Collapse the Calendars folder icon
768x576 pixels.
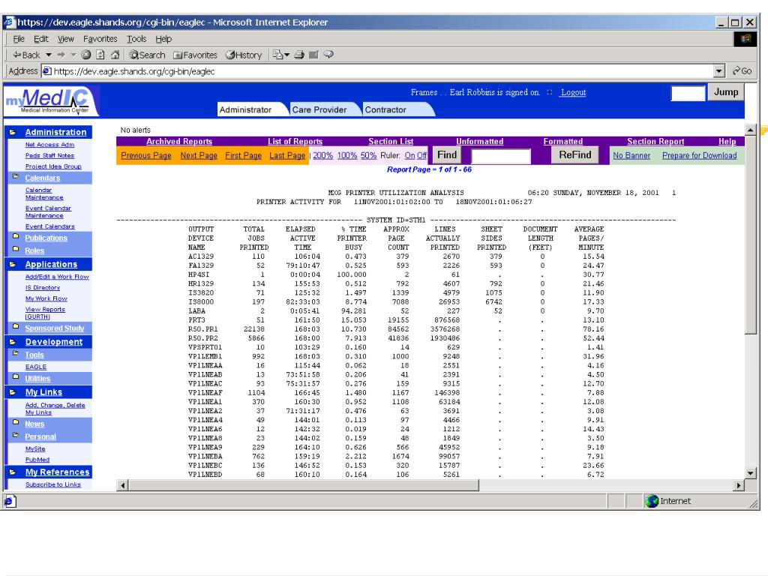coord(16,175)
